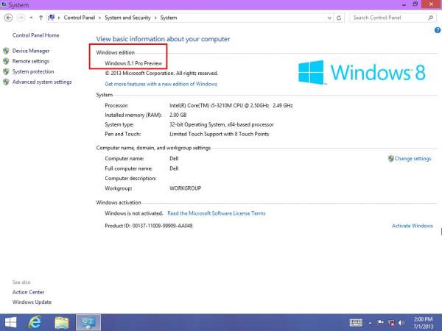Click shield icon beside Remote settings
This screenshot has width=442, height=331.
[6, 61]
